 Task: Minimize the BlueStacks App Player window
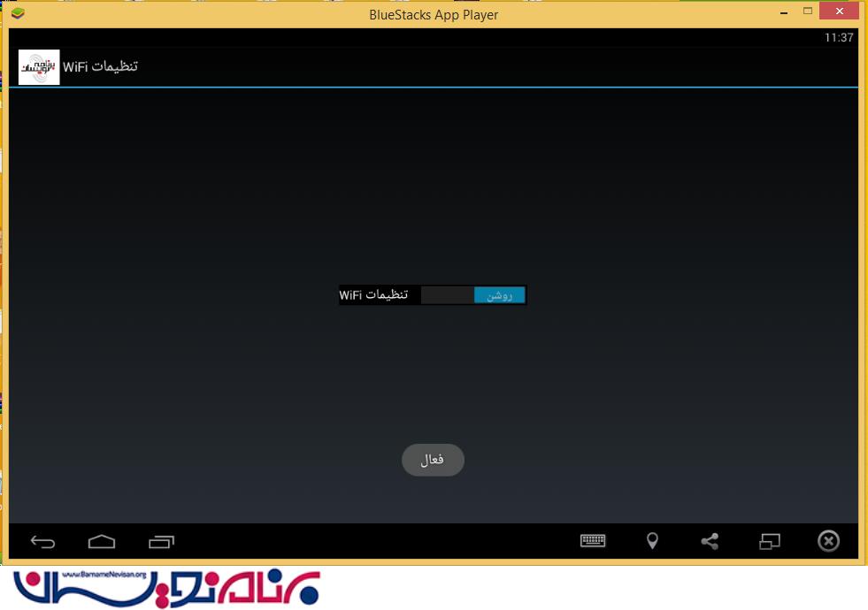pos(782,11)
